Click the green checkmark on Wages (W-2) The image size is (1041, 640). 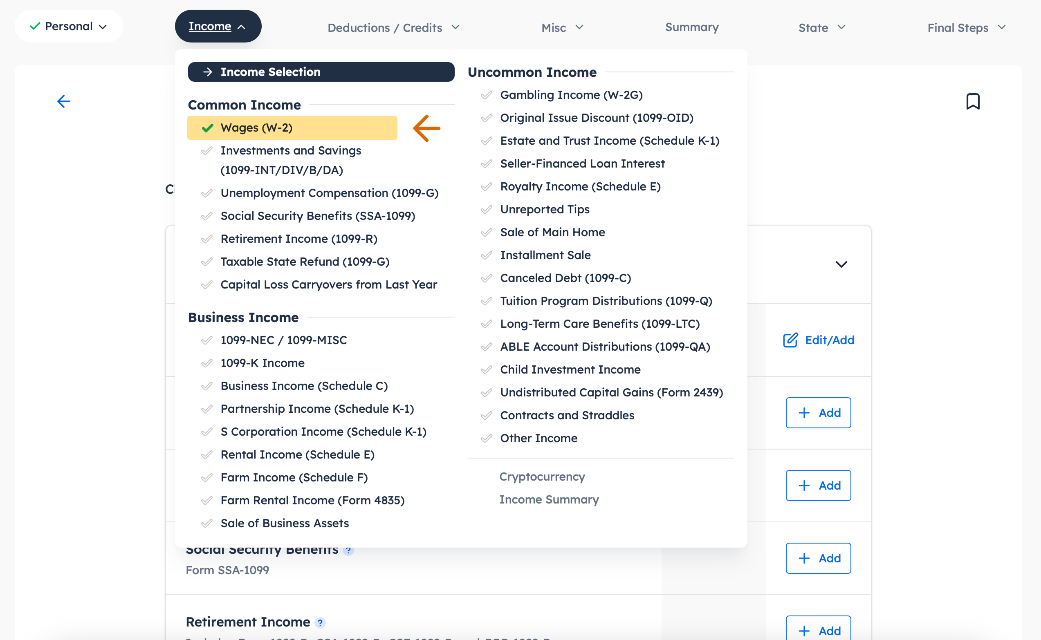pyautogui.click(x=207, y=128)
